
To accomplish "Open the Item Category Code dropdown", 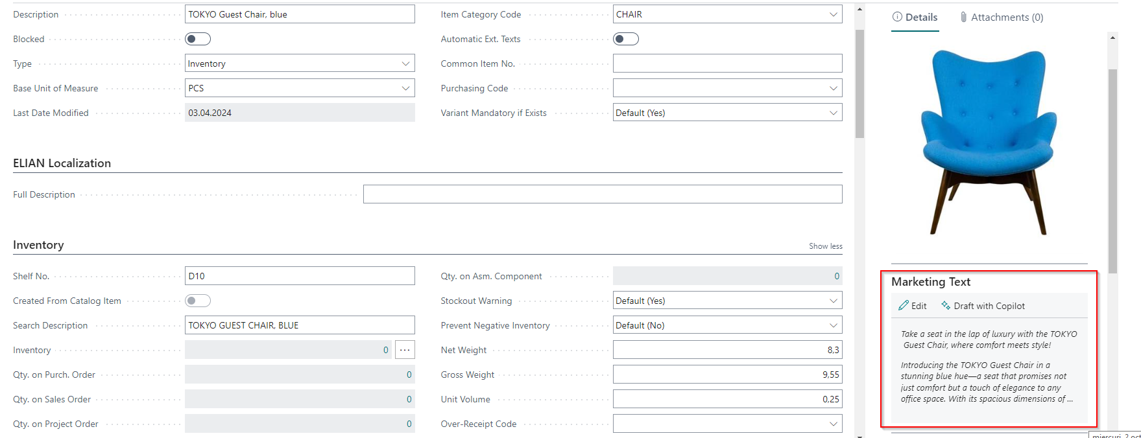I will [834, 14].
